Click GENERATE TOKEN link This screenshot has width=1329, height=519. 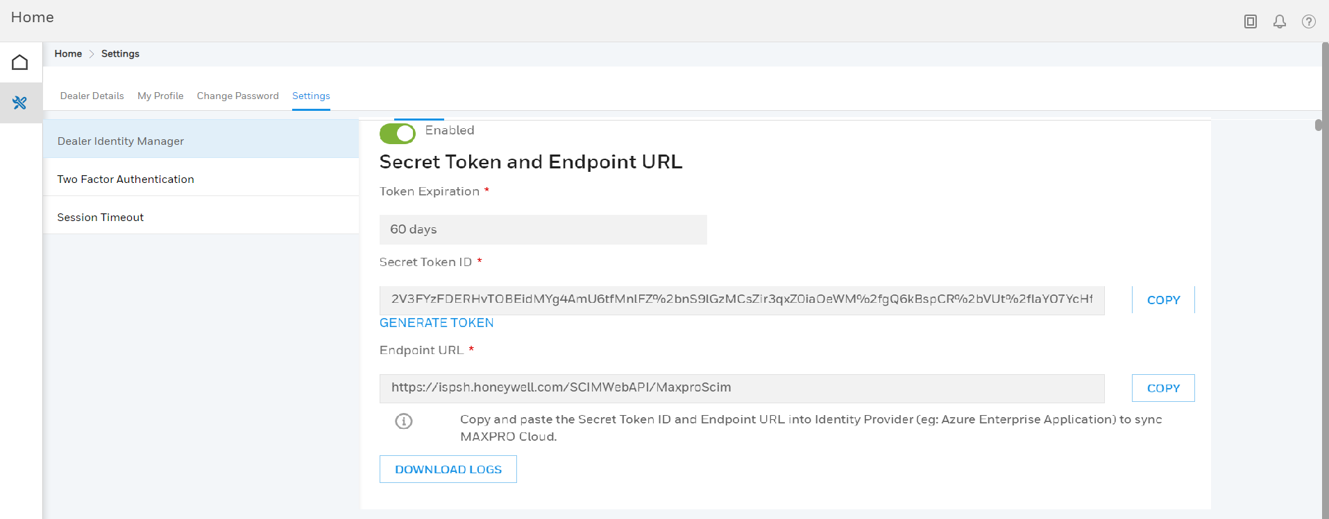click(x=437, y=323)
